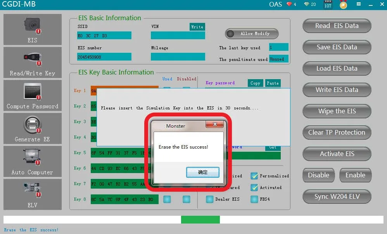Click the Key 3 row label

[x=80, y=121]
